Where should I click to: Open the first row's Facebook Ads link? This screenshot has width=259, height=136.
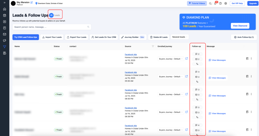point(131,55)
